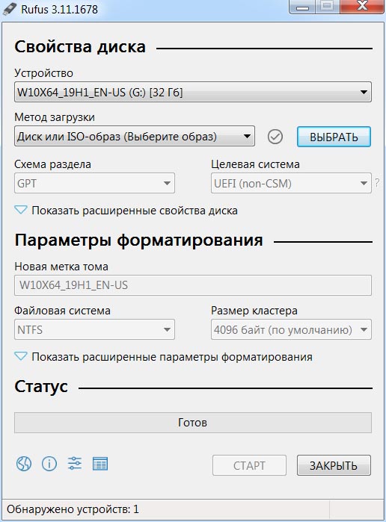386x522 pixels.
Task: Click the Новая метка тома input field
Action: click(193, 285)
